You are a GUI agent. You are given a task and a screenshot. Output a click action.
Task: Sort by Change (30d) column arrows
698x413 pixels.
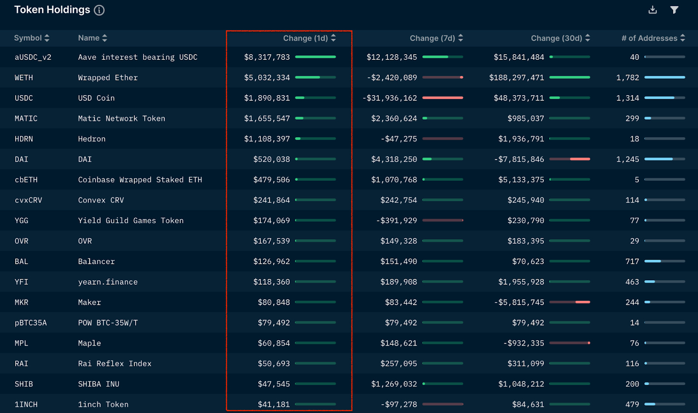coord(588,38)
